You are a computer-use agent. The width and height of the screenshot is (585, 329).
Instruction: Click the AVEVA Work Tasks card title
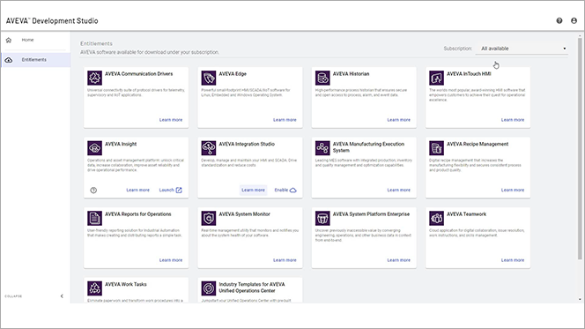click(126, 284)
